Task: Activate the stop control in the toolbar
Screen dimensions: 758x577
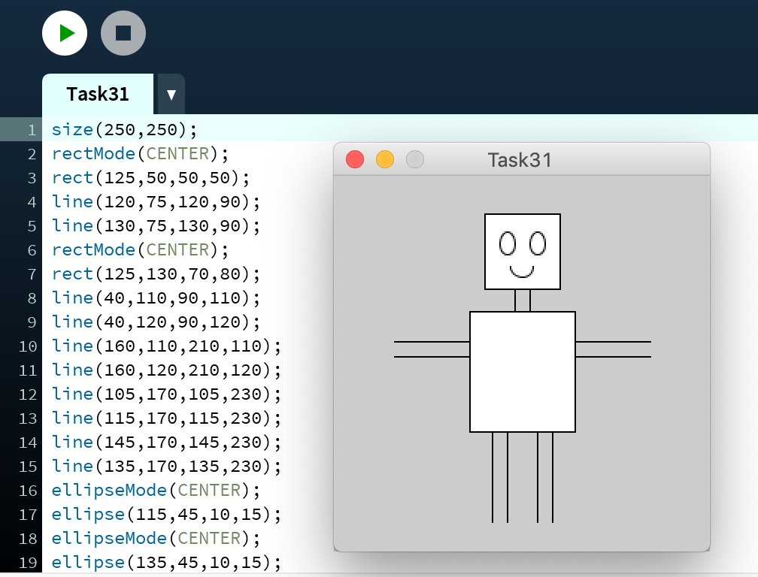Action: click(123, 33)
